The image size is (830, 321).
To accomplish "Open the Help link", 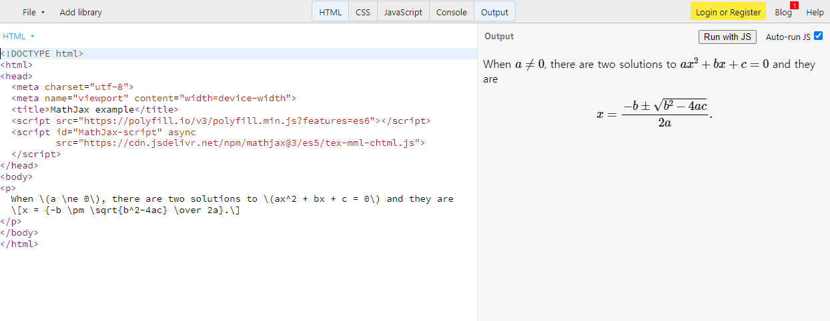I will pyautogui.click(x=815, y=12).
